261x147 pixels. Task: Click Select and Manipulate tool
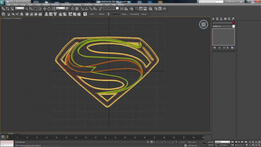pyautogui.click(x=73, y=9)
